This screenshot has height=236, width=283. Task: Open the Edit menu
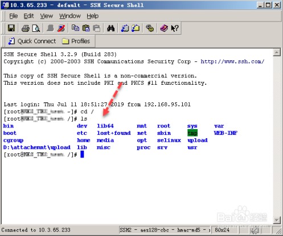click(x=28, y=16)
